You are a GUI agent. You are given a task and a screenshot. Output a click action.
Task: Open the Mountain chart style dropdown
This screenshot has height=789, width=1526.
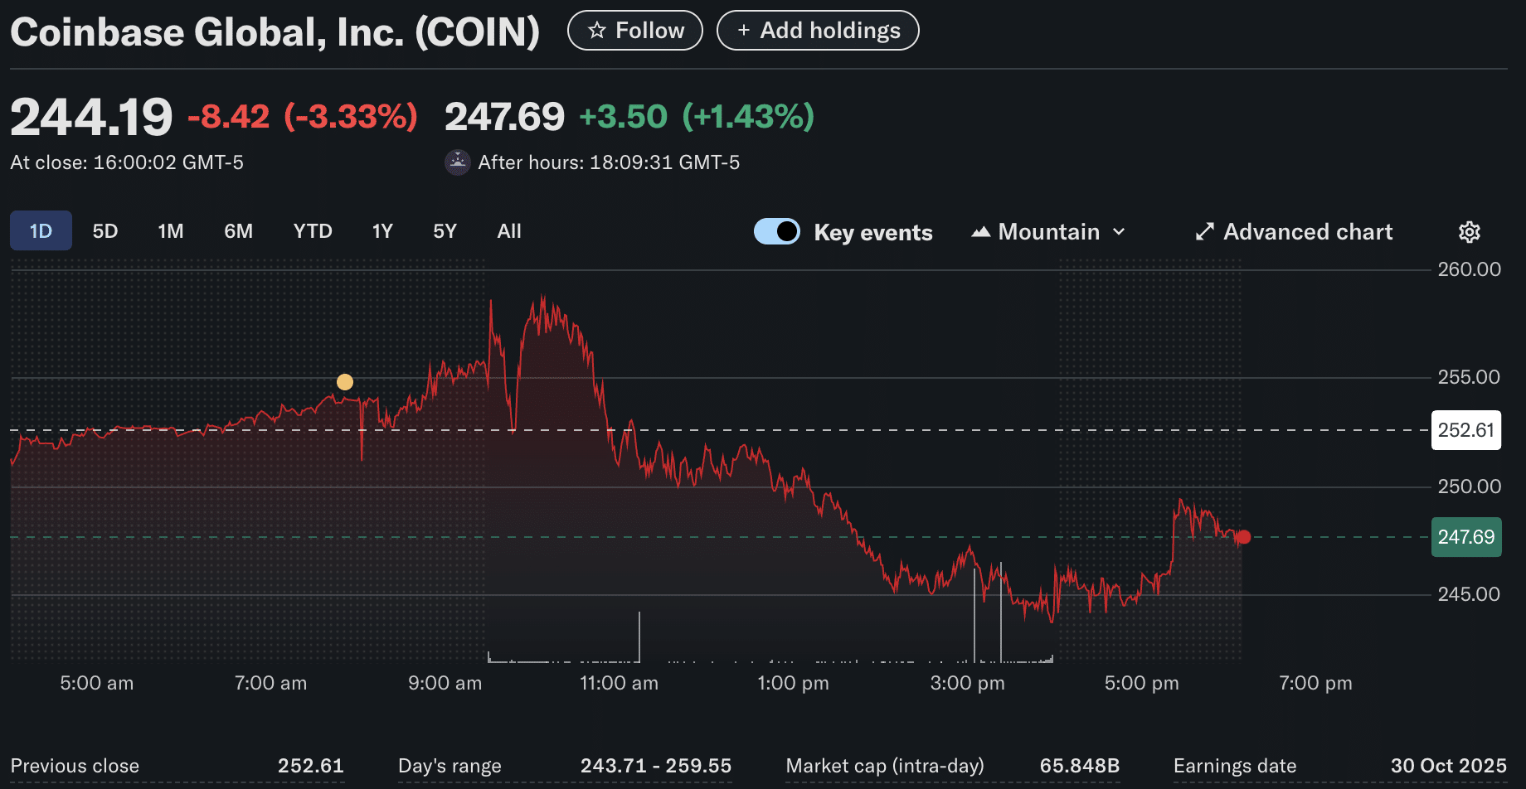tap(1048, 231)
